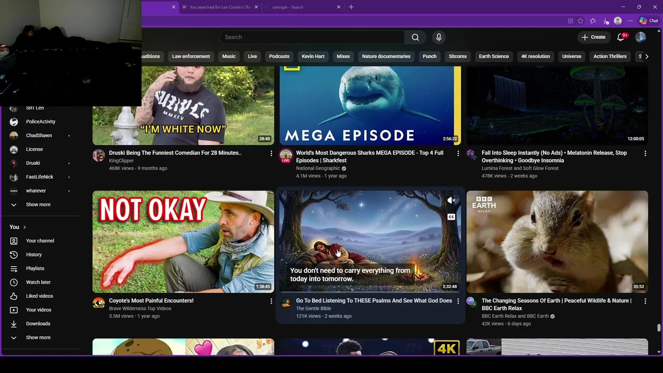The image size is (663, 373).
Task: Open a new browser tab
Action: click(351, 7)
